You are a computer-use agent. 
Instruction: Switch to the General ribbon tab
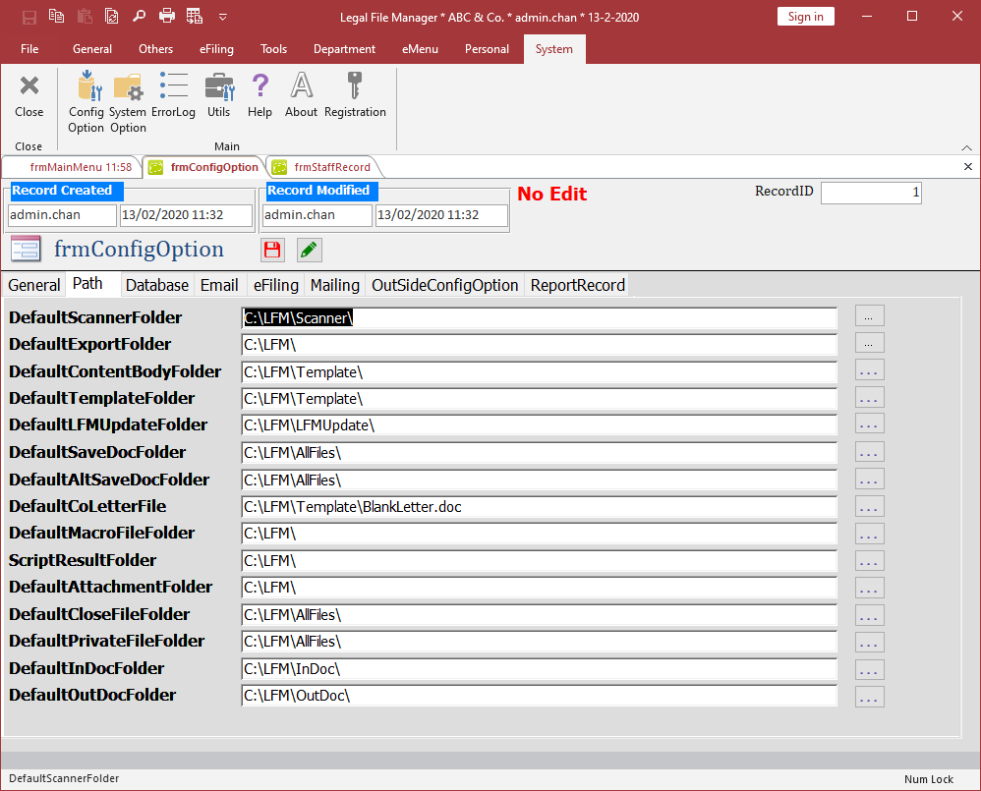pos(92,49)
